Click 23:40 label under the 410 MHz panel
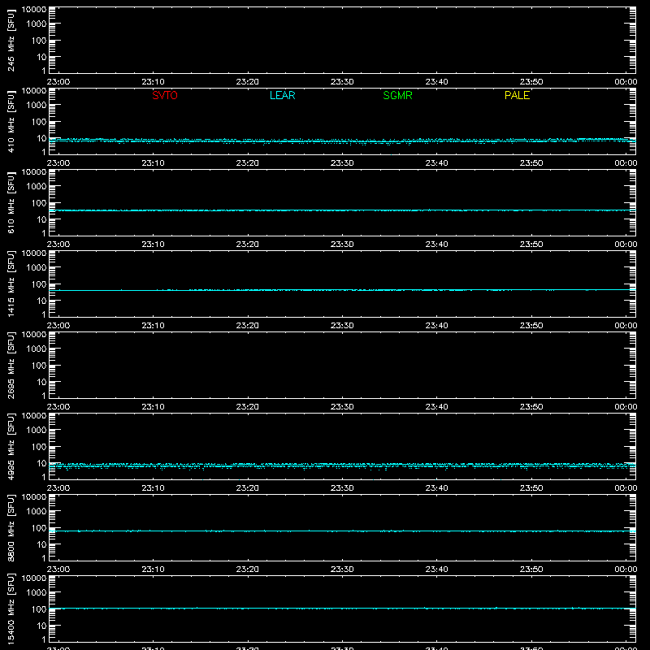The width and height of the screenshot is (650, 650). click(436, 163)
